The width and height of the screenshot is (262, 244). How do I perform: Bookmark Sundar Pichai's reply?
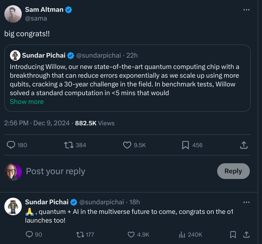click(x=233, y=234)
